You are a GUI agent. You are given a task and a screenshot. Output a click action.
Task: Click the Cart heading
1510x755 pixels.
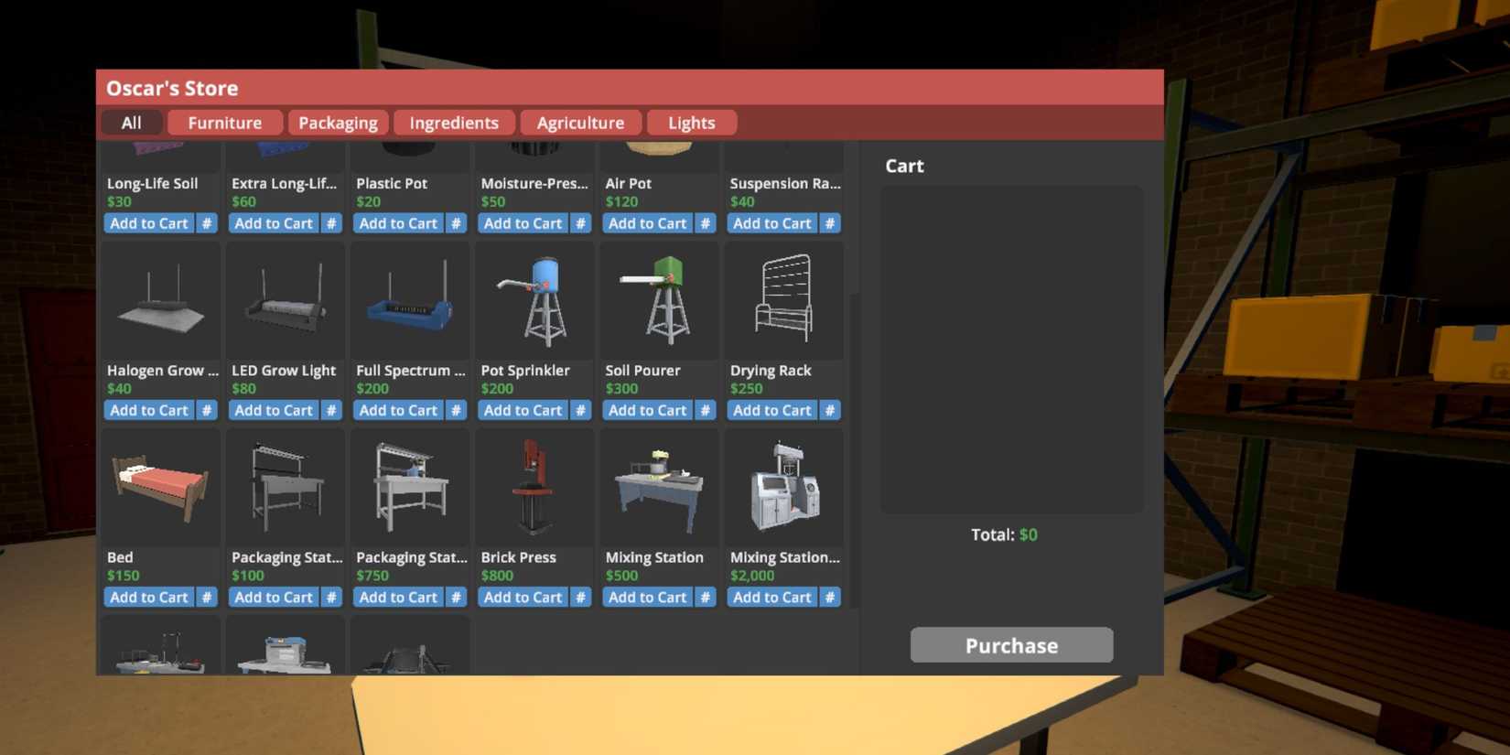[x=904, y=166]
